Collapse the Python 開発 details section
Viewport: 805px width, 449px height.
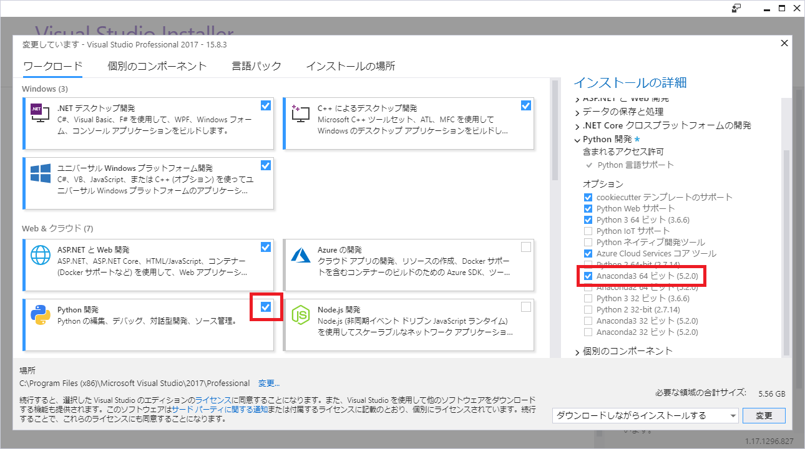tap(577, 140)
